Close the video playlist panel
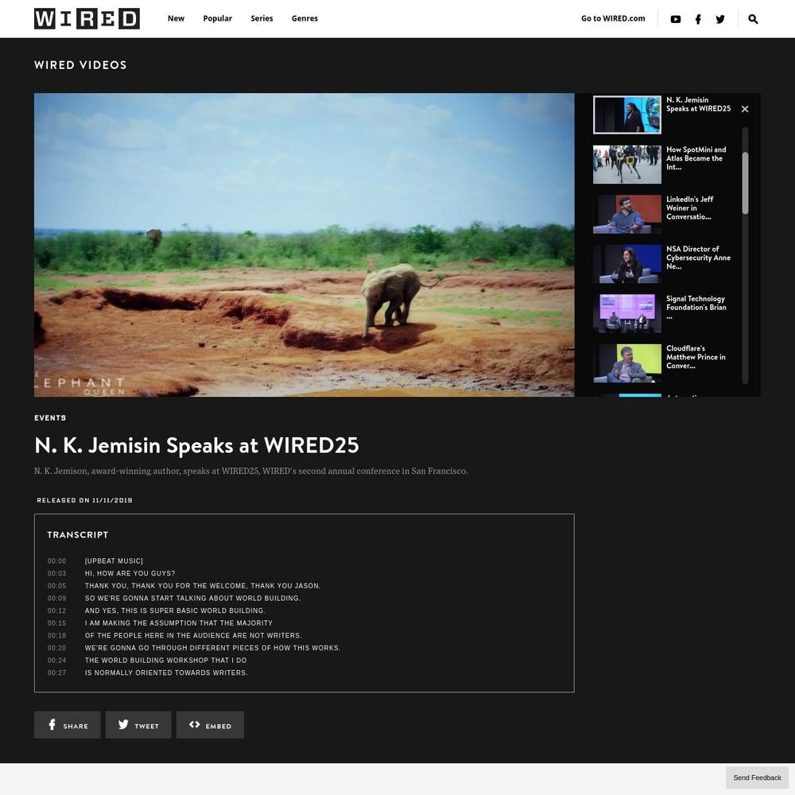Screen dimensions: 795x795 (x=745, y=109)
